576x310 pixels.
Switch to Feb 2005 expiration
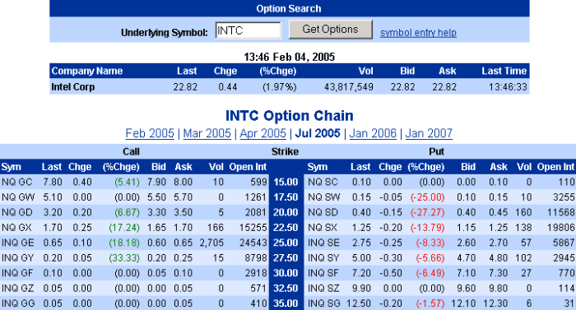tap(150, 133)
